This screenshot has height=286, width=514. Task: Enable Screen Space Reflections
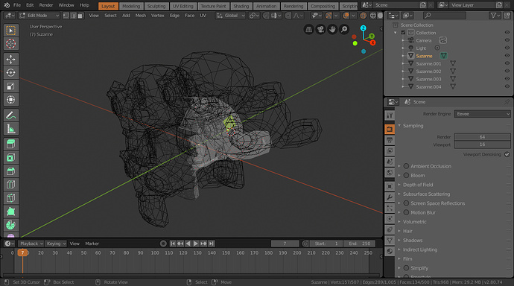[x=406, y=203]
